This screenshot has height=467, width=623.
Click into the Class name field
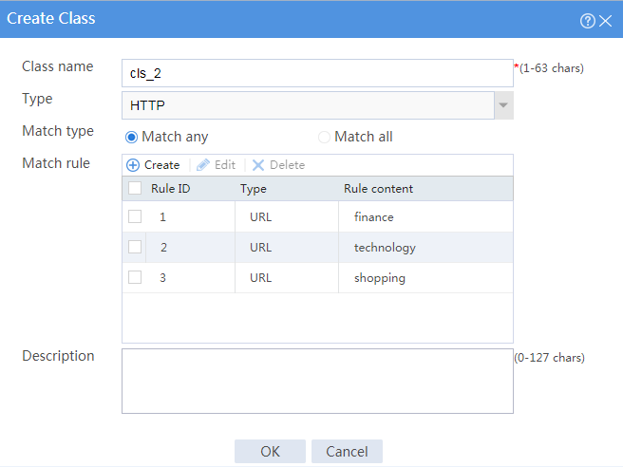[317, 73]
